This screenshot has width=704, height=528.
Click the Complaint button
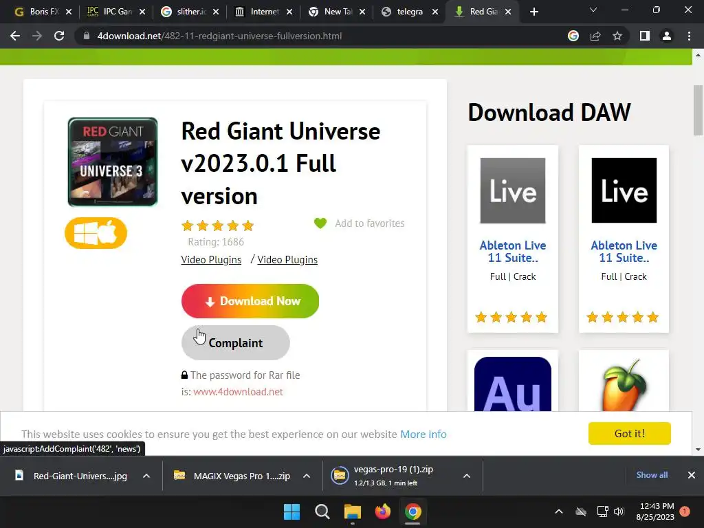click(x=236, y=342)
